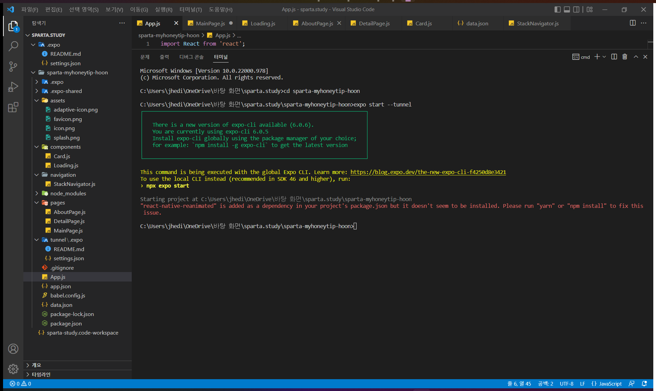This screenshot has height=391, width=656.
Task: Open the Manage settings gear
Action: click(13, 369)
